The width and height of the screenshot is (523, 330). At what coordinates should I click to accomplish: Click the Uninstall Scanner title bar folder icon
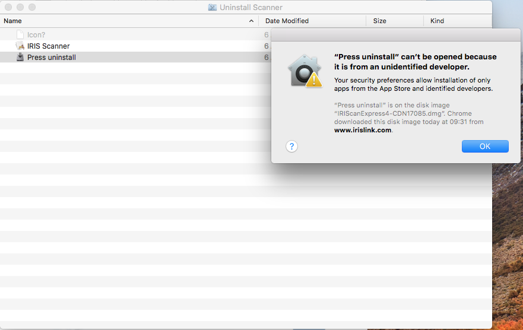pos(213,7)
